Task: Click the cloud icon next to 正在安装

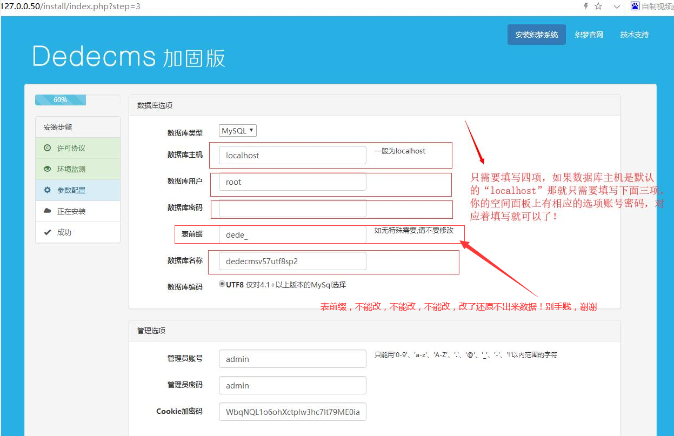Action: (x=48, y=211)
